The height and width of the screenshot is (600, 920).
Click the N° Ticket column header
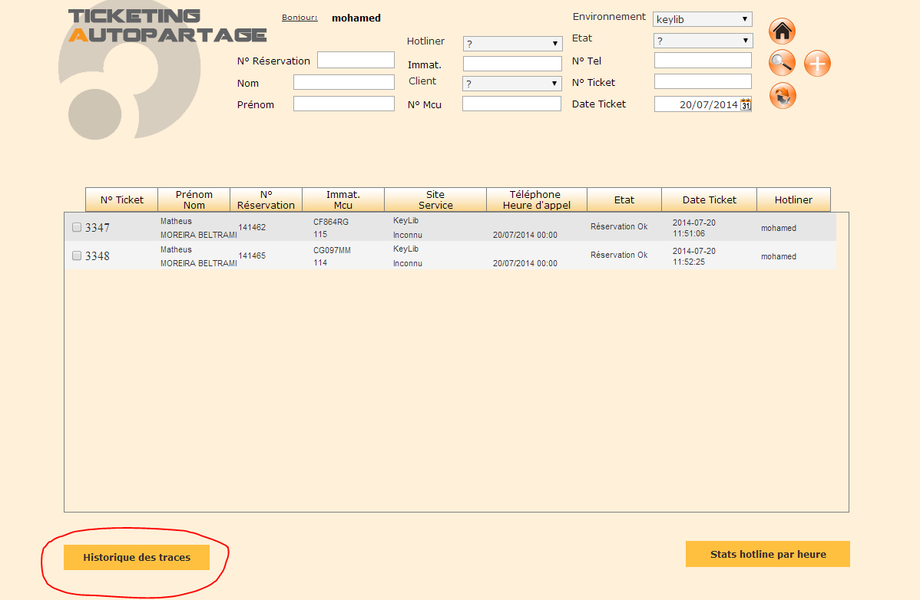pyautogui.click(x=121, y=199)
